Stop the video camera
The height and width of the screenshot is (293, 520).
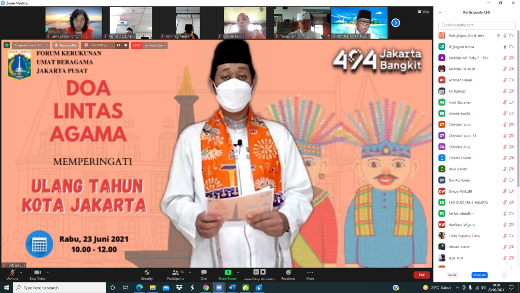pos(37,274)
